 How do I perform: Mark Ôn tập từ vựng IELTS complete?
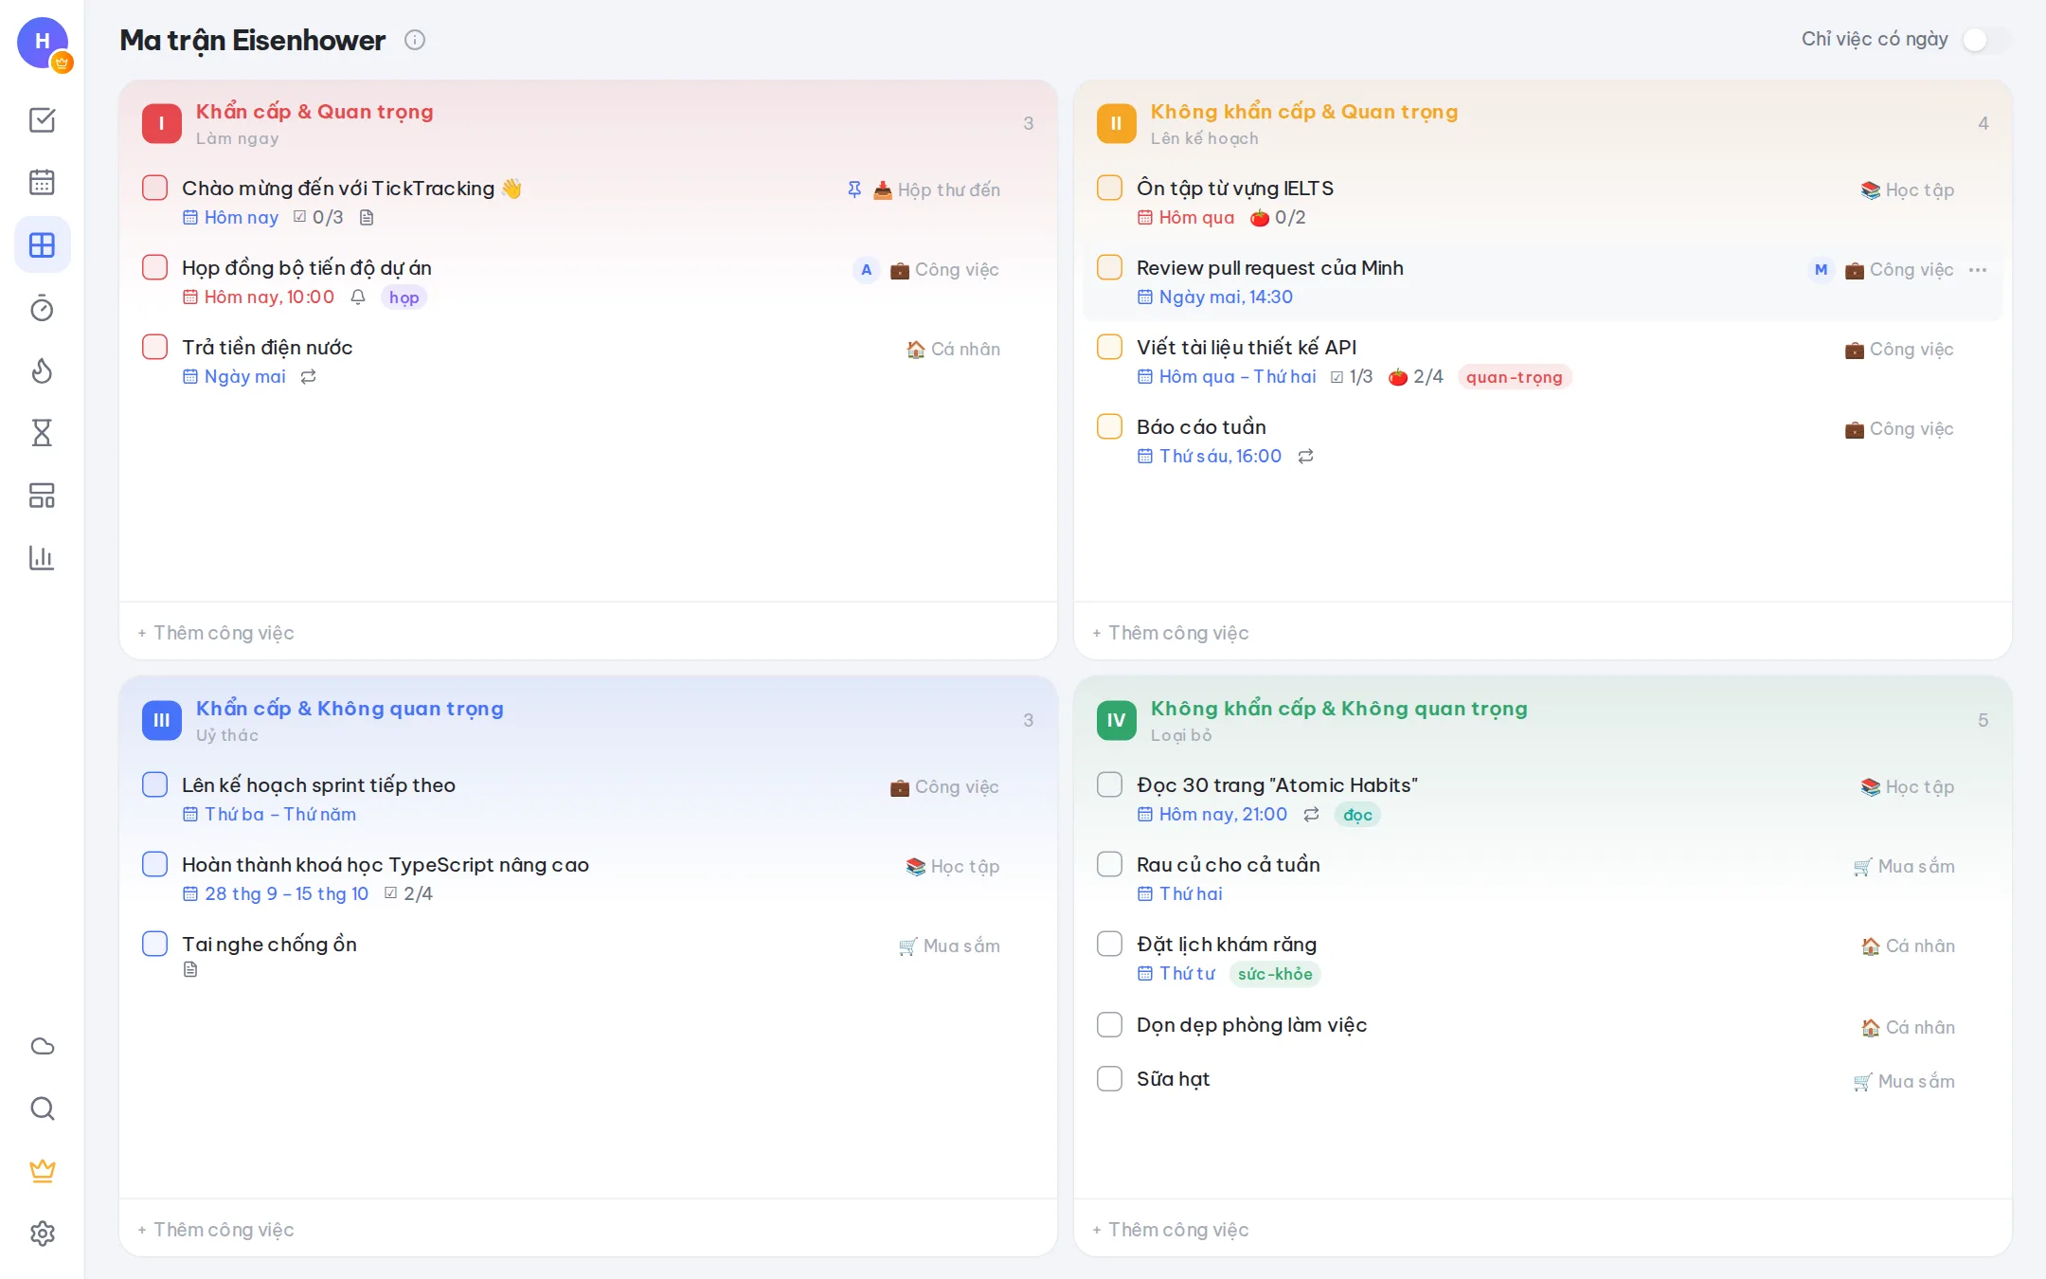click(1110, 188)
